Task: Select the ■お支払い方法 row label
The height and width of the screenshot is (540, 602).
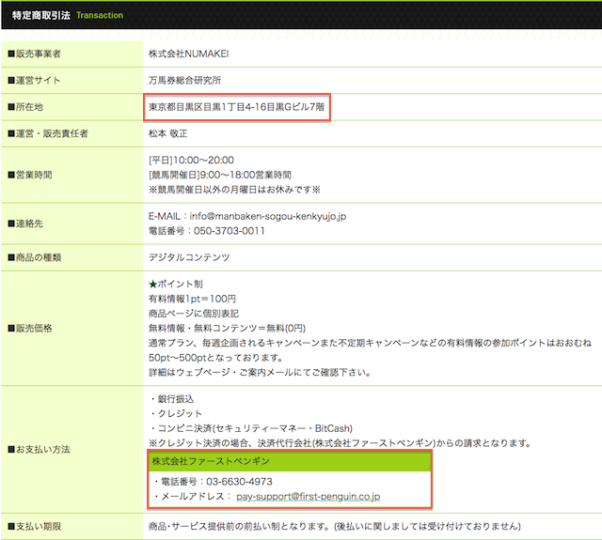Action: tap(39, 449)
